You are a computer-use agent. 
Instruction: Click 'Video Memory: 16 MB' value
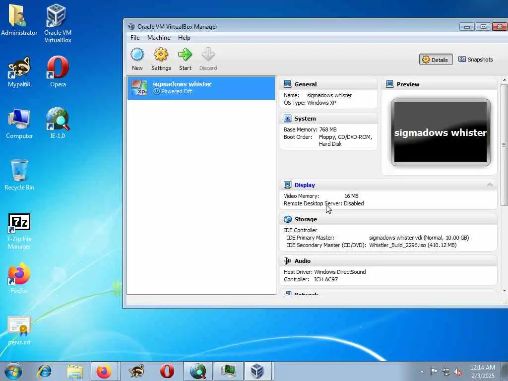point(351,195)
